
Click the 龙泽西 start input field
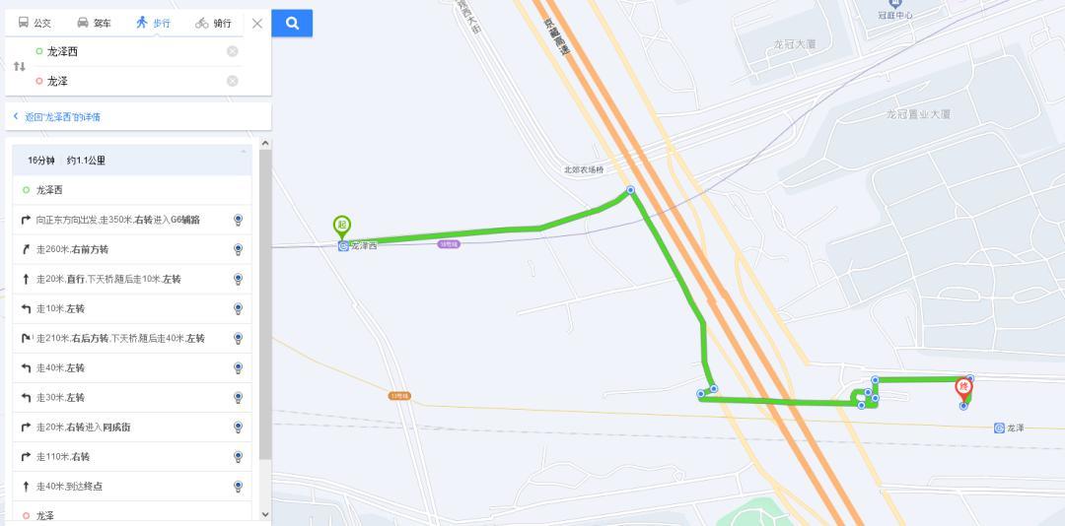coord(132,51)
